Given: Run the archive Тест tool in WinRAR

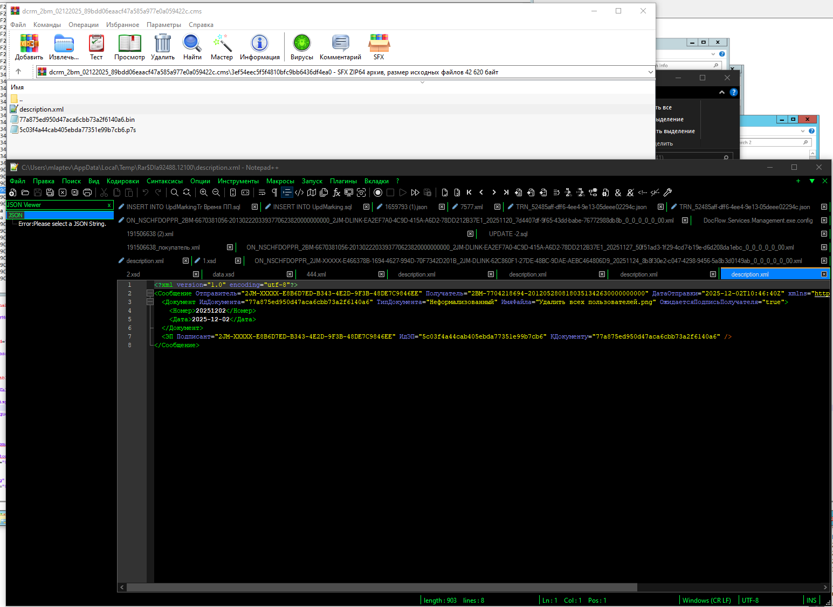Looking at the screenshot, I should tap(96, 47).
